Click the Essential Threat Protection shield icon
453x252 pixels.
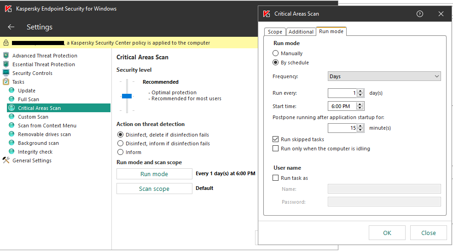tap(6, 64)
